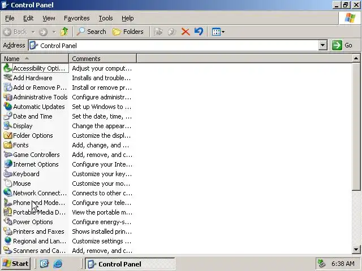
Task: Select 'Installs and trouble...' comment
Action: click(101, 78)
